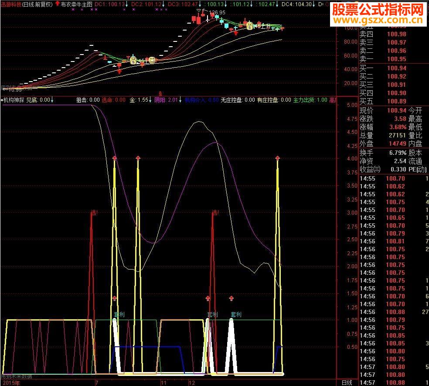Click the diamond marker above the 126.95 high
429x386 pixels.
click(199, 10)
